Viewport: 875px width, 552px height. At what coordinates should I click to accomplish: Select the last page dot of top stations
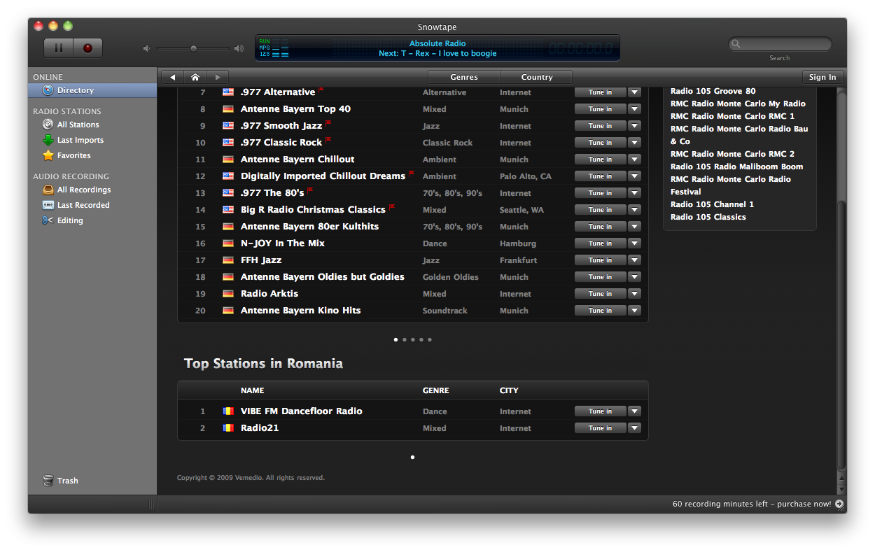430,339
